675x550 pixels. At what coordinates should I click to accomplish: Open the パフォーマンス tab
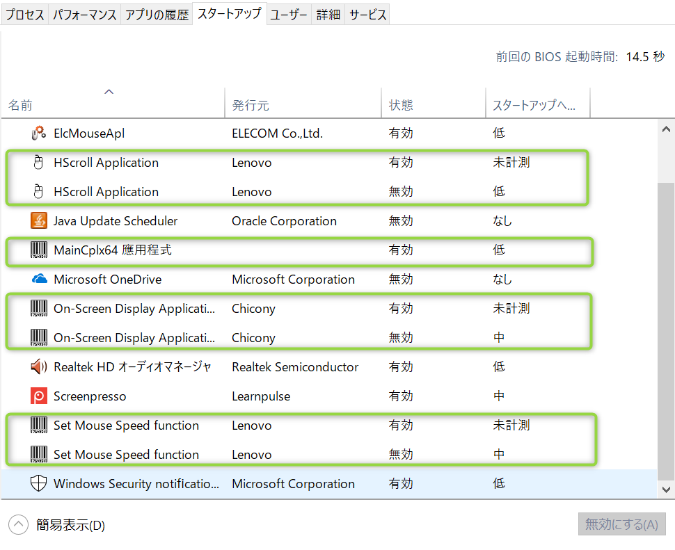(x=84, y=15)
